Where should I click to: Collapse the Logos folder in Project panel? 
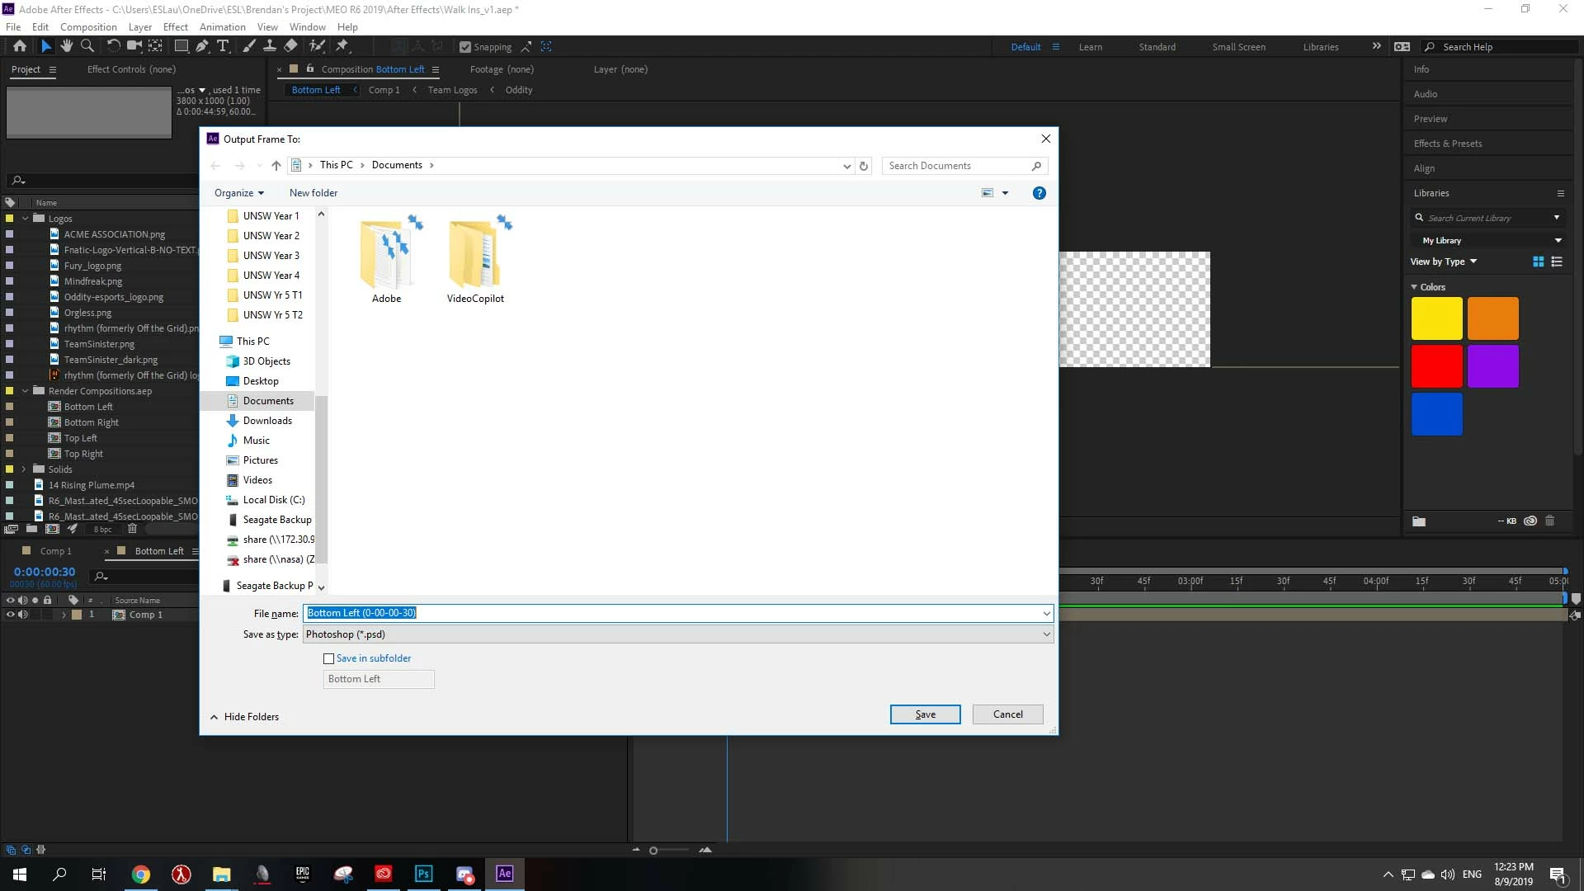coord(25,219)
